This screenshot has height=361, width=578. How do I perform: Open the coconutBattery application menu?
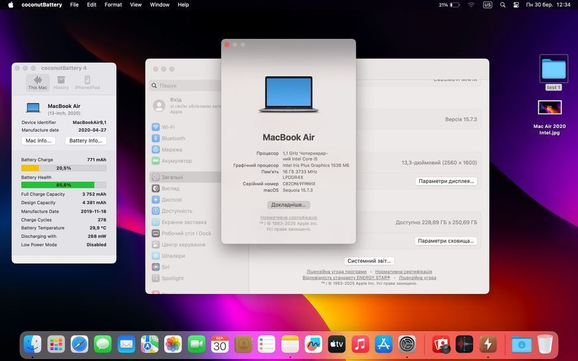click(x=42, y=5)
